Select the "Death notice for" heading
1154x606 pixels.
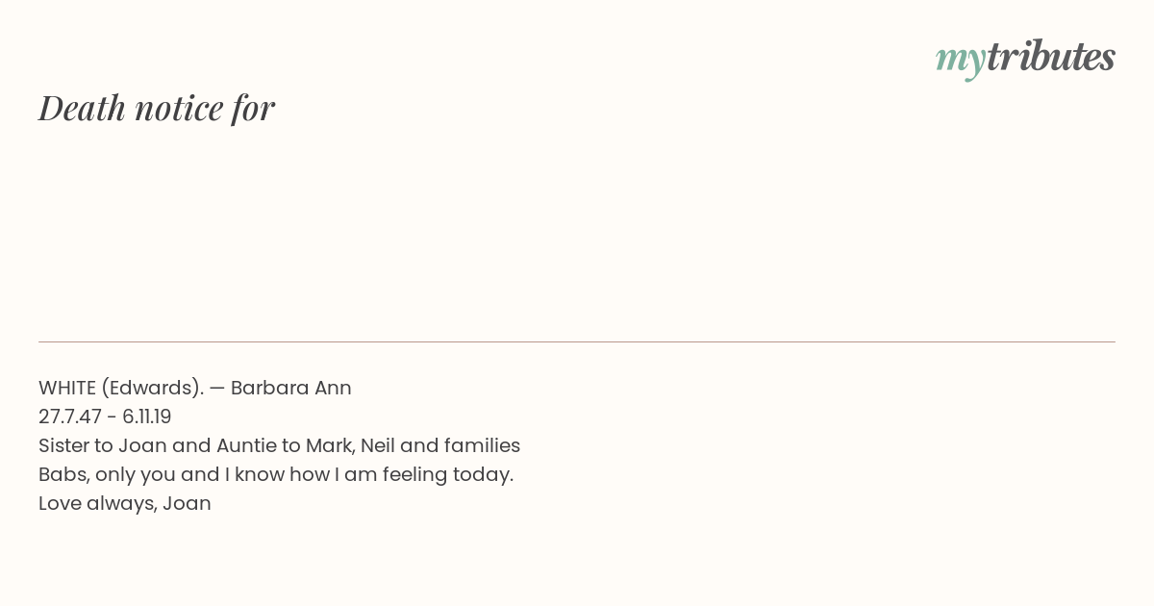[157, 108]
